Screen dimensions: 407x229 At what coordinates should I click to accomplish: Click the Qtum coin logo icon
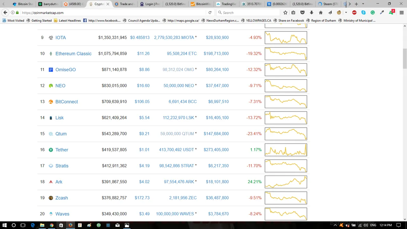click(51, 134)
